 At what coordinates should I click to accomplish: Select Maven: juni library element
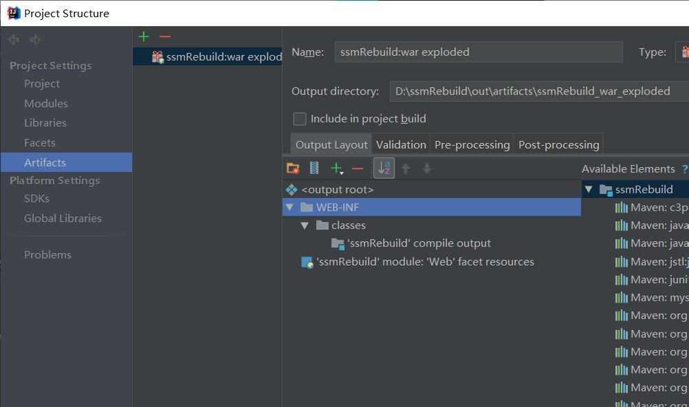(x=652, y=280)
